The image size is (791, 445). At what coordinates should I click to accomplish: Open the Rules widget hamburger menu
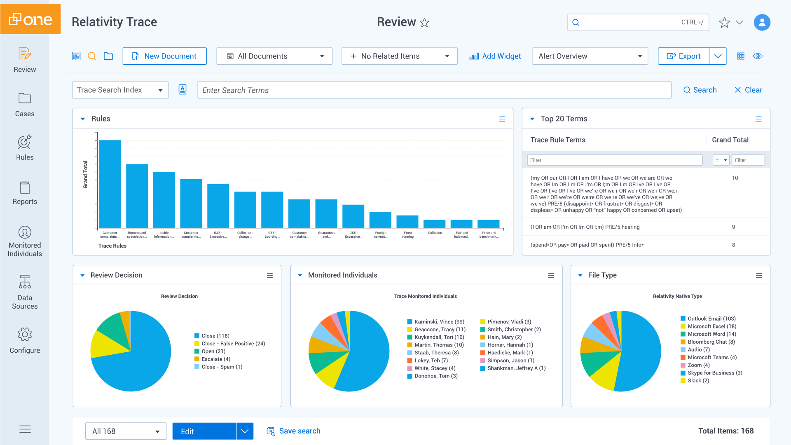[502, 119]
